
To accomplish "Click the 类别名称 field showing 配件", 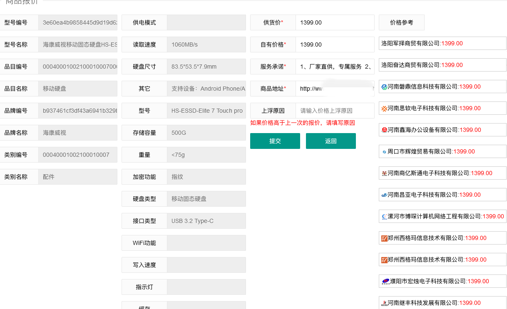I will click(x=78, y=177).
